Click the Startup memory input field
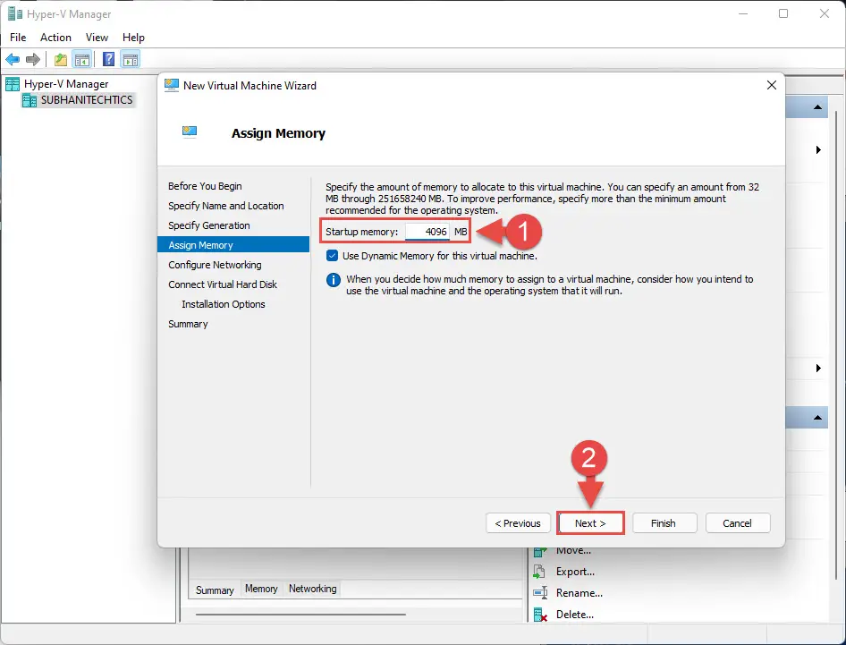This screenshot has height=645, width=846. pyautogui.click(x=427, y=232)
